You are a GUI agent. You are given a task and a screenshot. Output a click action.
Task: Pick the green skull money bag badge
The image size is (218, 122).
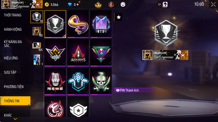[x=101, y=81]
